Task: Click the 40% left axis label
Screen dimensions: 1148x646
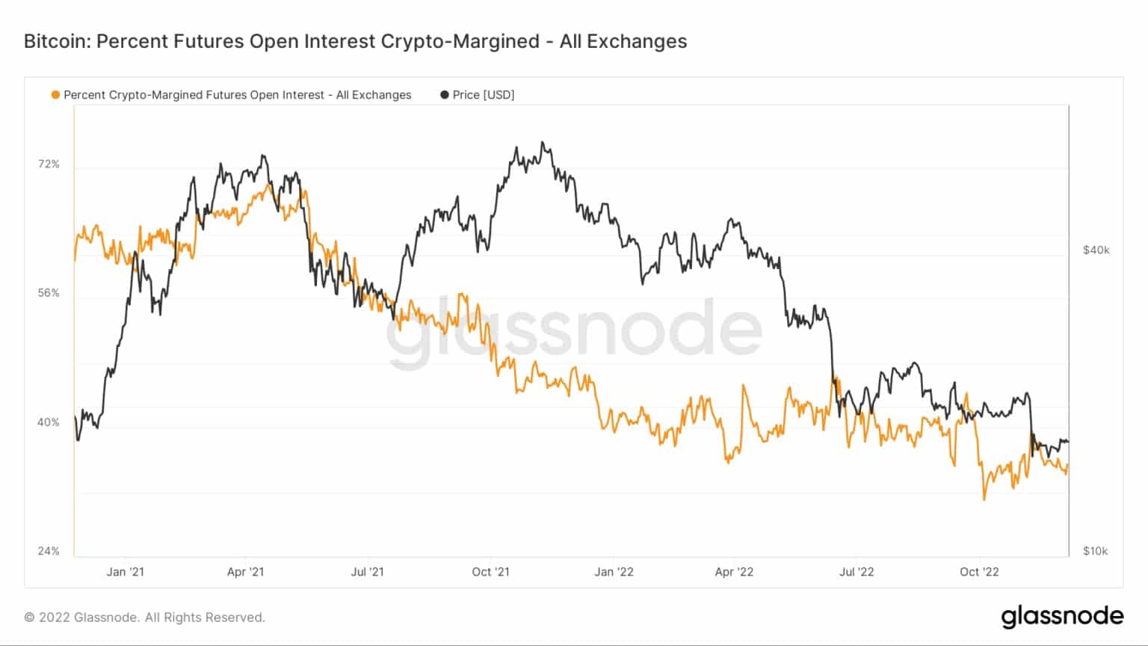Action: [x=49, y=422]
